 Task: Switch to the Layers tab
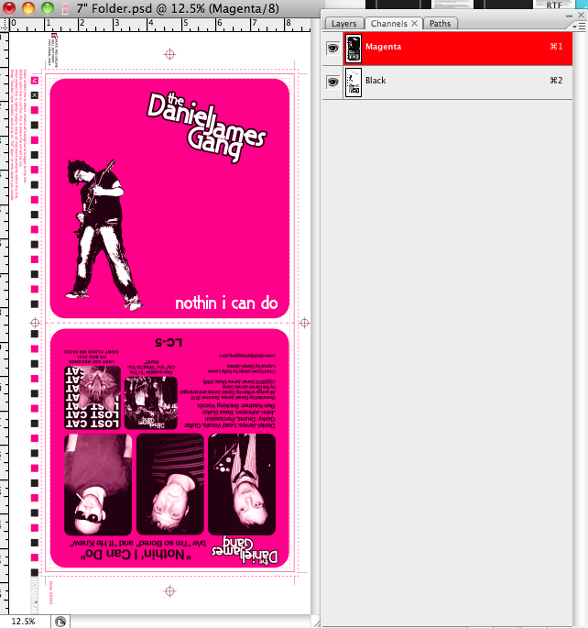[343, 23]
